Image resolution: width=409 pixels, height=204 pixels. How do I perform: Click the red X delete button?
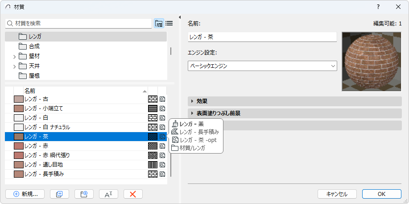(x=132, y=194)
